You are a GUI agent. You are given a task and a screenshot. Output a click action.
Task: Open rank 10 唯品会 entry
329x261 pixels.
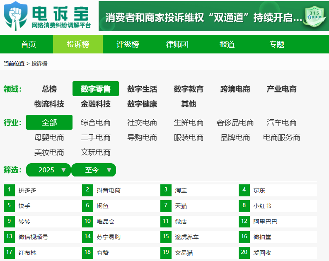(120, 222)
